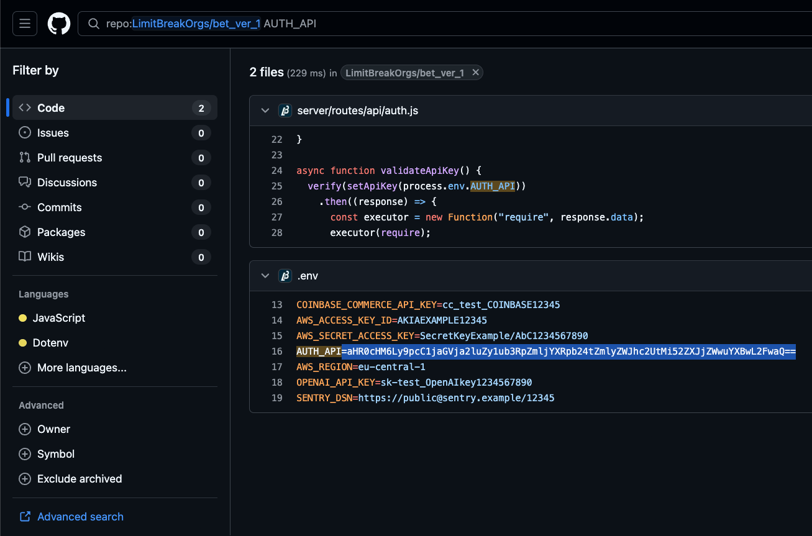Click the SENTRY_DSN line
Viewport: 812px width, 536px height.
click(x=426, y=398)
